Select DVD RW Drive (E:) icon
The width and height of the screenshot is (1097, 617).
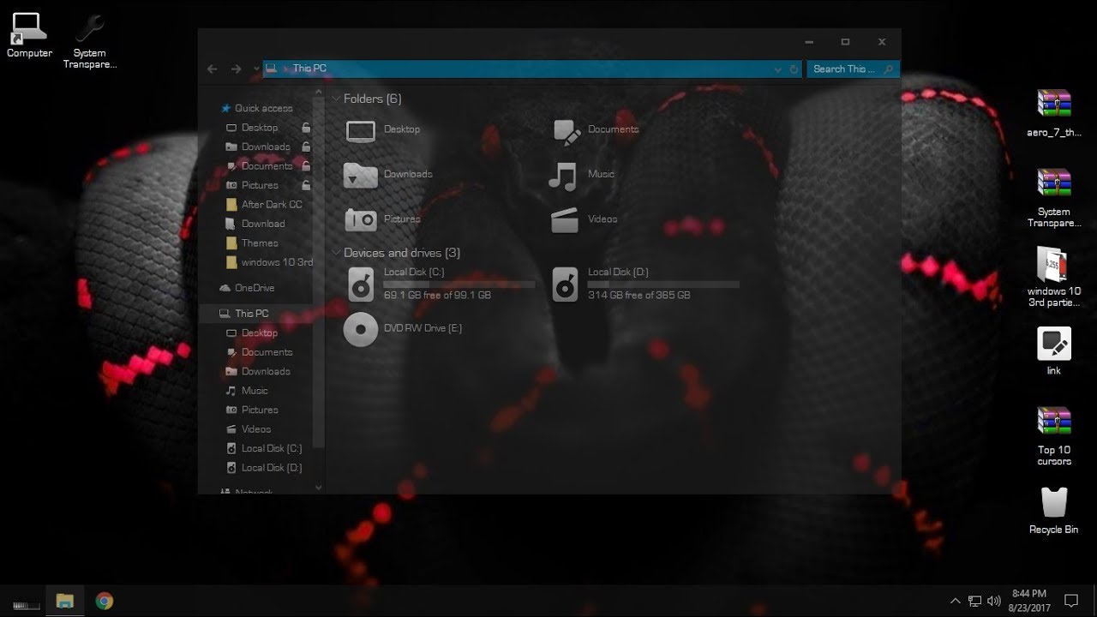(x=361, y=329)
